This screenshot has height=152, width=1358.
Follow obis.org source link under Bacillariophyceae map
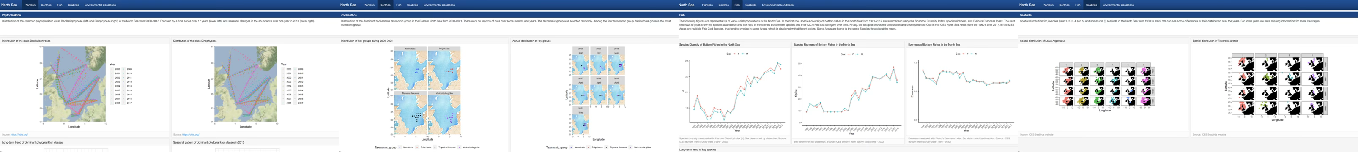(19, 135)
